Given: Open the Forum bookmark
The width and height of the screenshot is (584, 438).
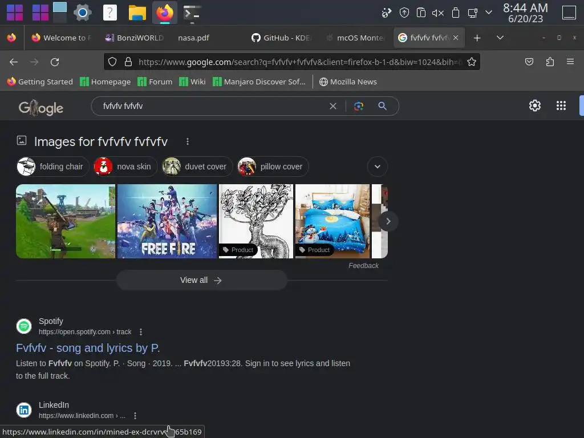Looking at the screenshot, I should click(x=155, y=82).
